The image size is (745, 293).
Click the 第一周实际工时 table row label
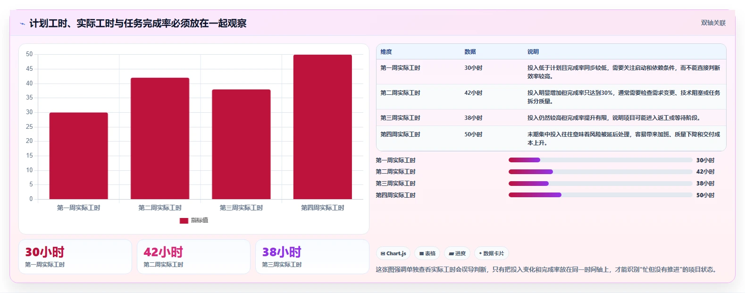click(x=400, y=68)
